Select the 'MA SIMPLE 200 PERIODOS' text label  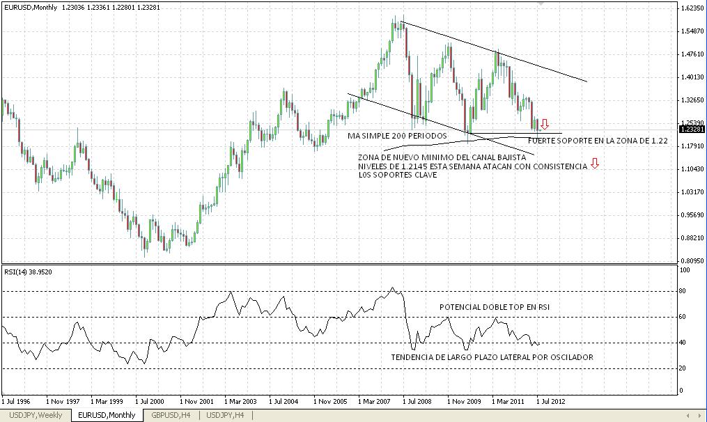point(397,136)
